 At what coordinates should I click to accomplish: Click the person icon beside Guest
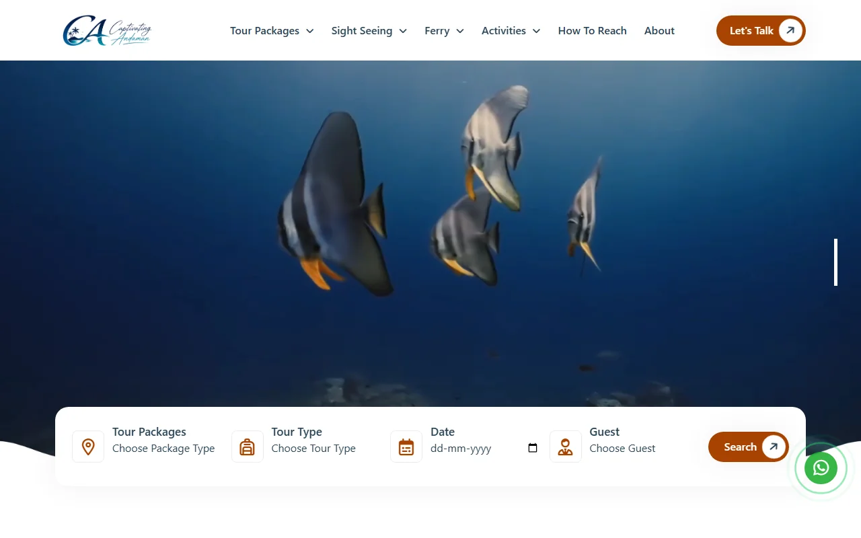(x=566, y=447)
